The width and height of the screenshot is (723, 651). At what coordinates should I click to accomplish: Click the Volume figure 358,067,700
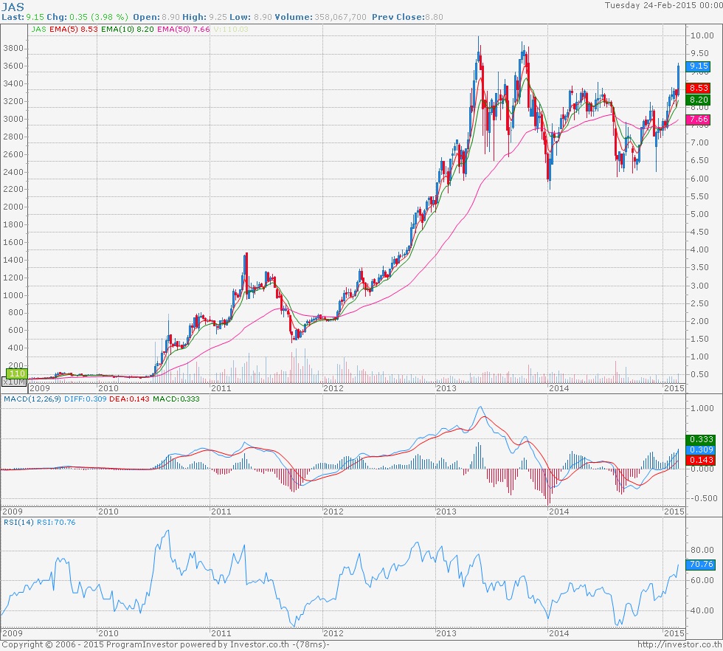point(340,17)
